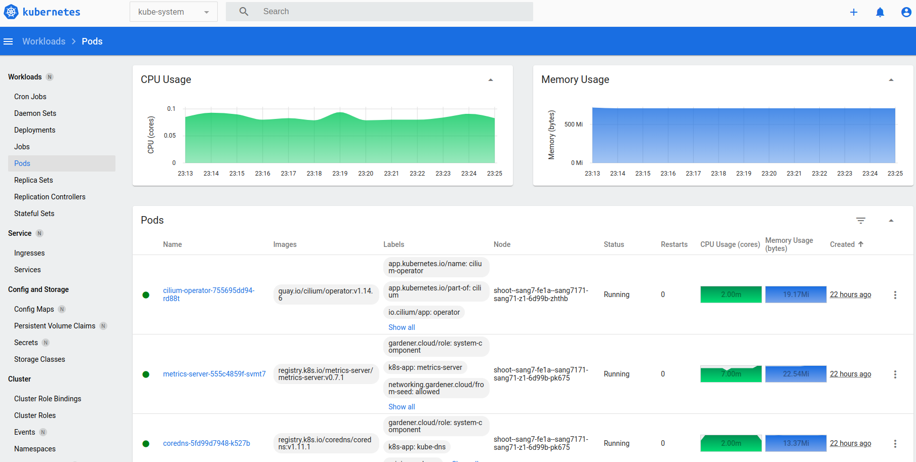Open Namespaces in the sidebar
This screenshot has height=462, width=916.
coord(35,449)
